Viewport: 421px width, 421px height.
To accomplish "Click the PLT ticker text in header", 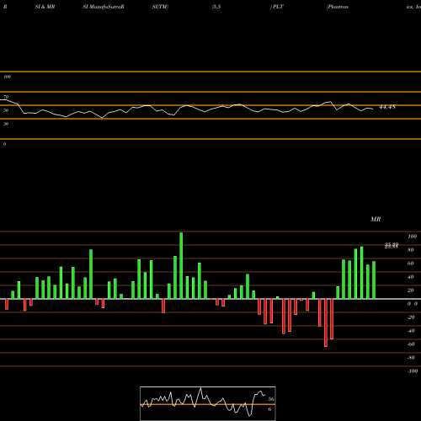I will click(278, 7).
